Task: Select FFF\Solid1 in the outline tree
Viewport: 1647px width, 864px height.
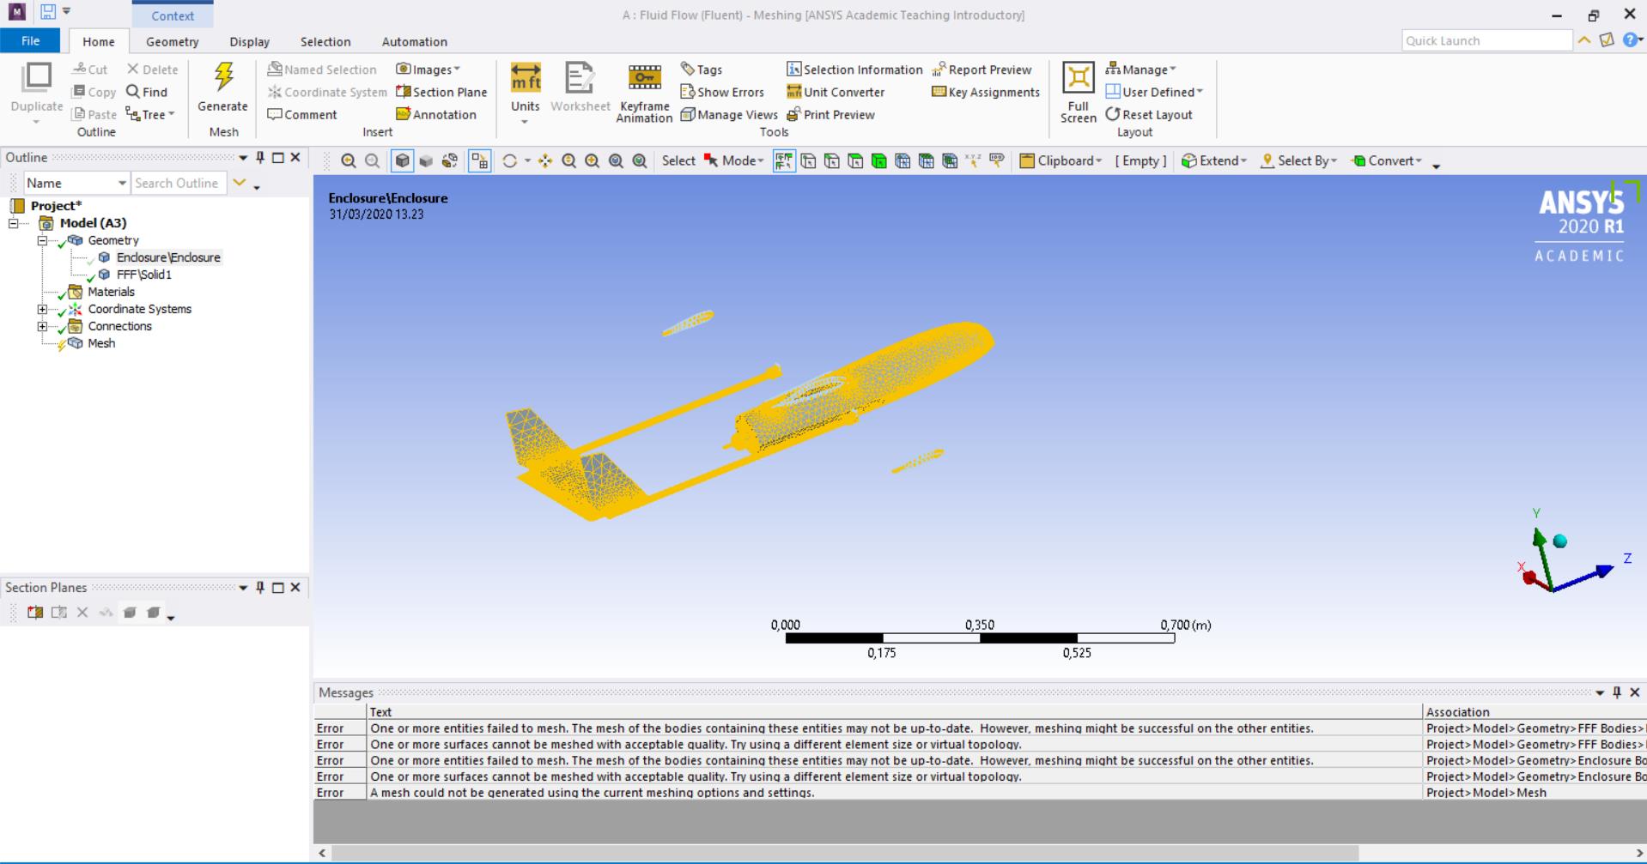Action: tap(143, 275)
